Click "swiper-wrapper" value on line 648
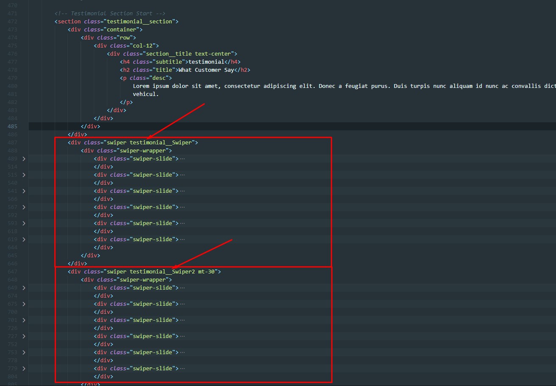Viewport: 556px width, 386px height. (x=143, y=280)
